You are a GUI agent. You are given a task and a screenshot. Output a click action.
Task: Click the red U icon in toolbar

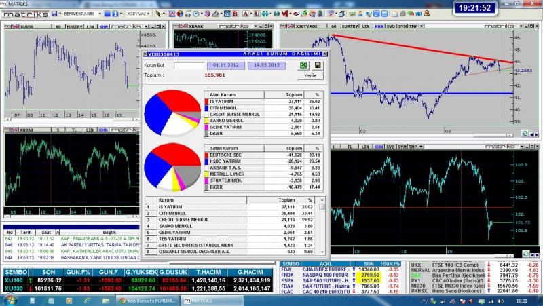pyautogui.click(x=257, y=14)
